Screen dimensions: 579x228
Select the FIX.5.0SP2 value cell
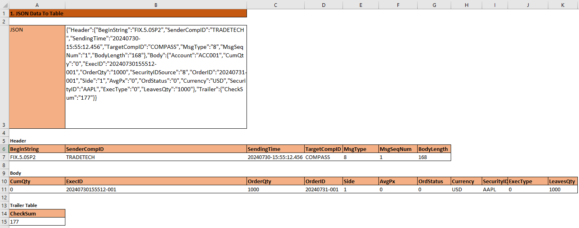pos(37,157)
